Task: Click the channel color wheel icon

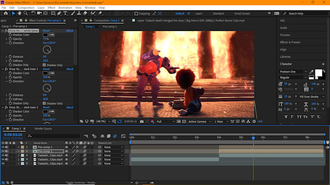Action: click(x=152, y=122)
